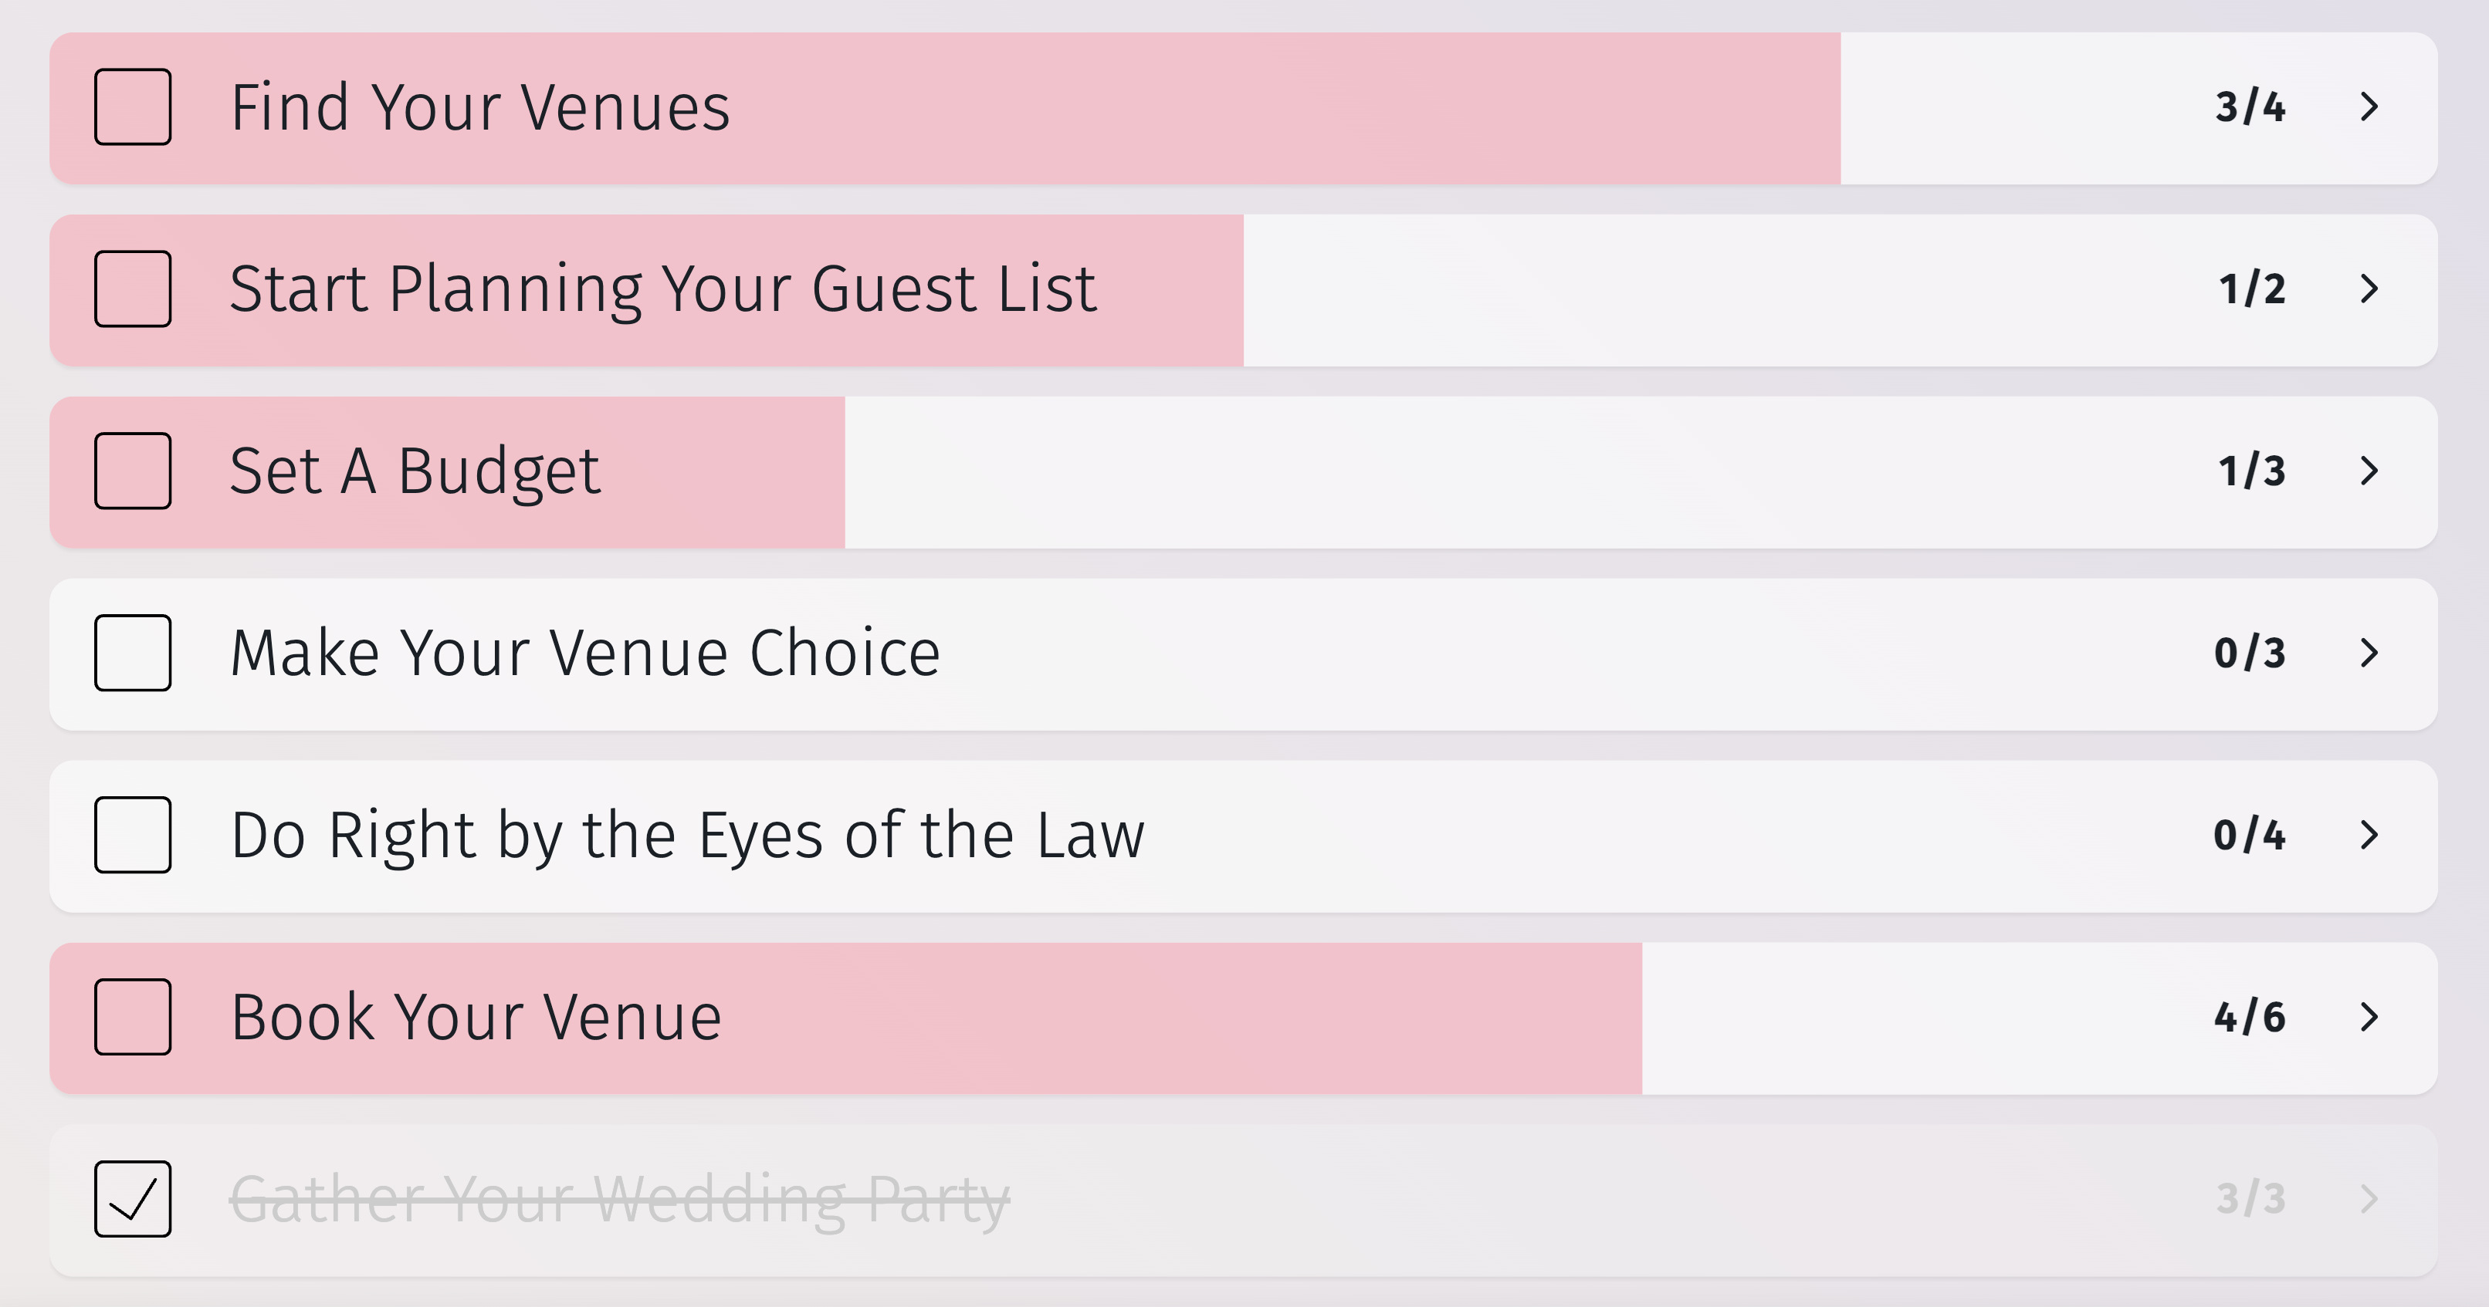
Task: Mark Set A Budget as complete
Action: coord(132,471)
